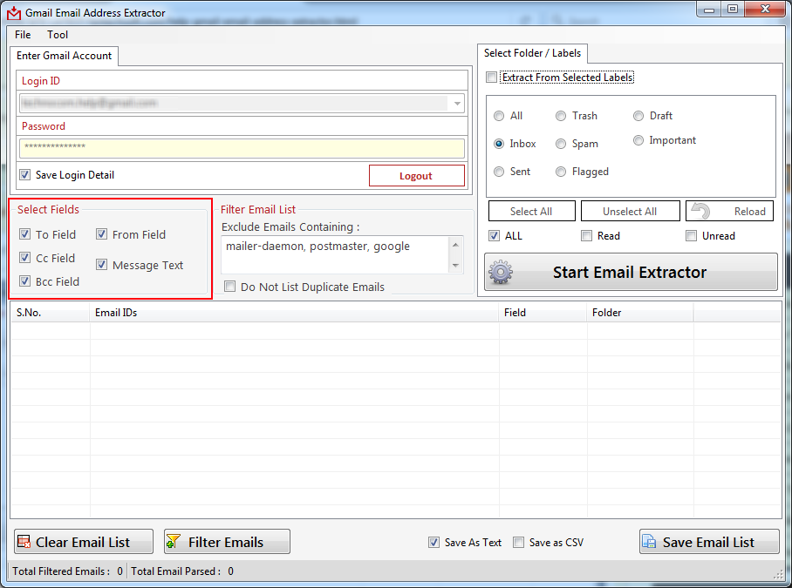Close the Gmail Email Address Extractor window
The image size is (792, 588).
click(x=765, y=9)
